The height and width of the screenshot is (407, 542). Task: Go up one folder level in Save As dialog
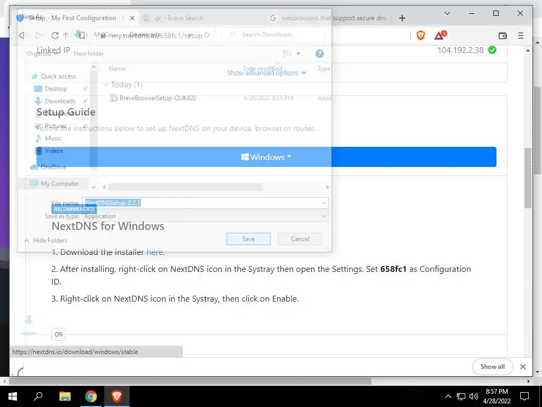tap(66, 35)
